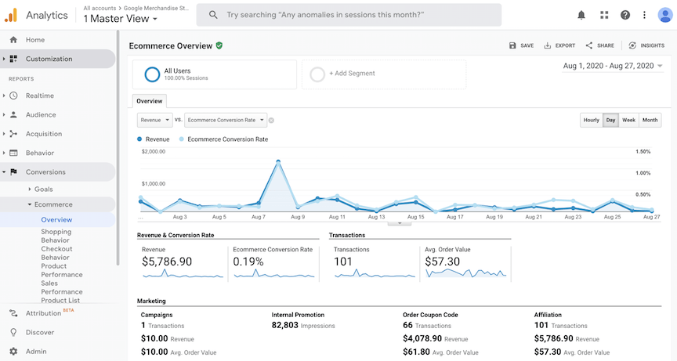Click the Google Analytics logo
The width and height of the screenshot is (677, 361).
pyautogui.click(x=11, y=15)
